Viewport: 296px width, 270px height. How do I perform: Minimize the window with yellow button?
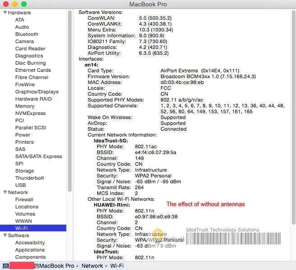(15, 4)
